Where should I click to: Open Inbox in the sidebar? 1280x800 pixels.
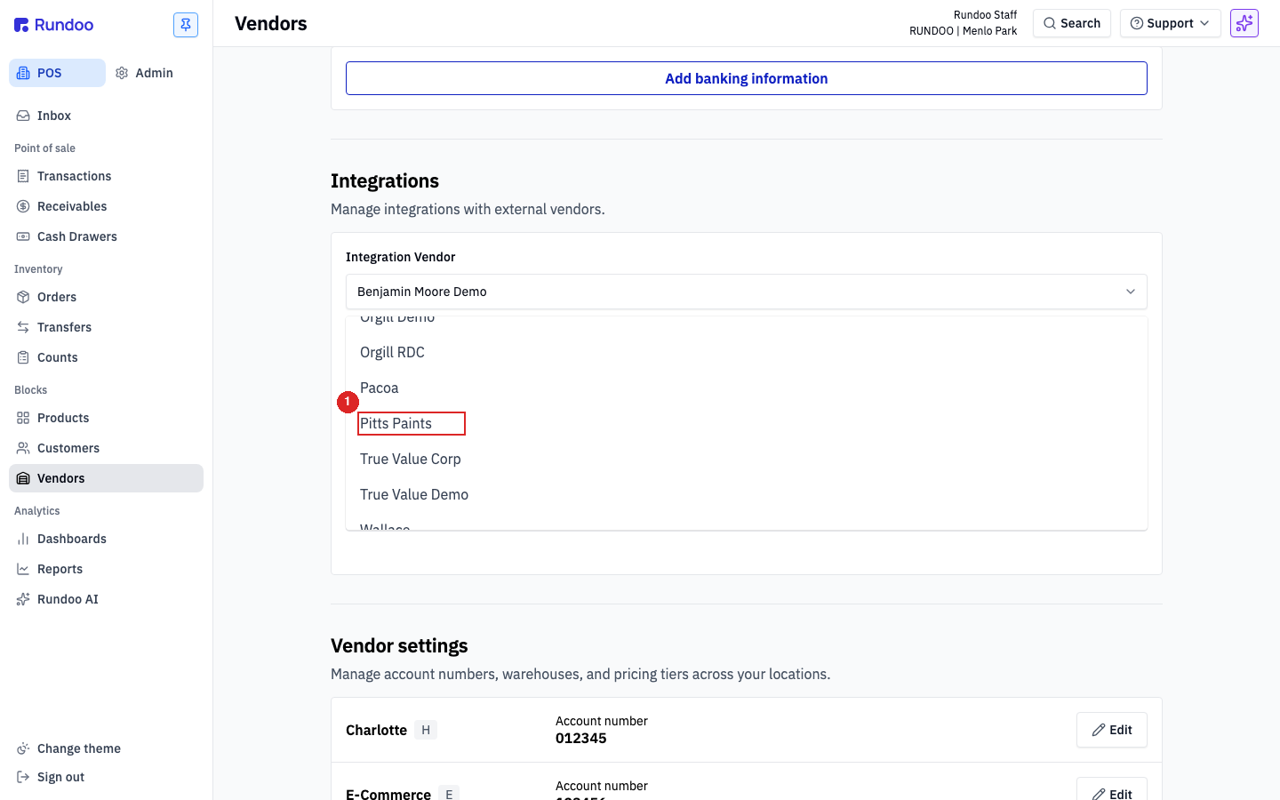[106, 116]
